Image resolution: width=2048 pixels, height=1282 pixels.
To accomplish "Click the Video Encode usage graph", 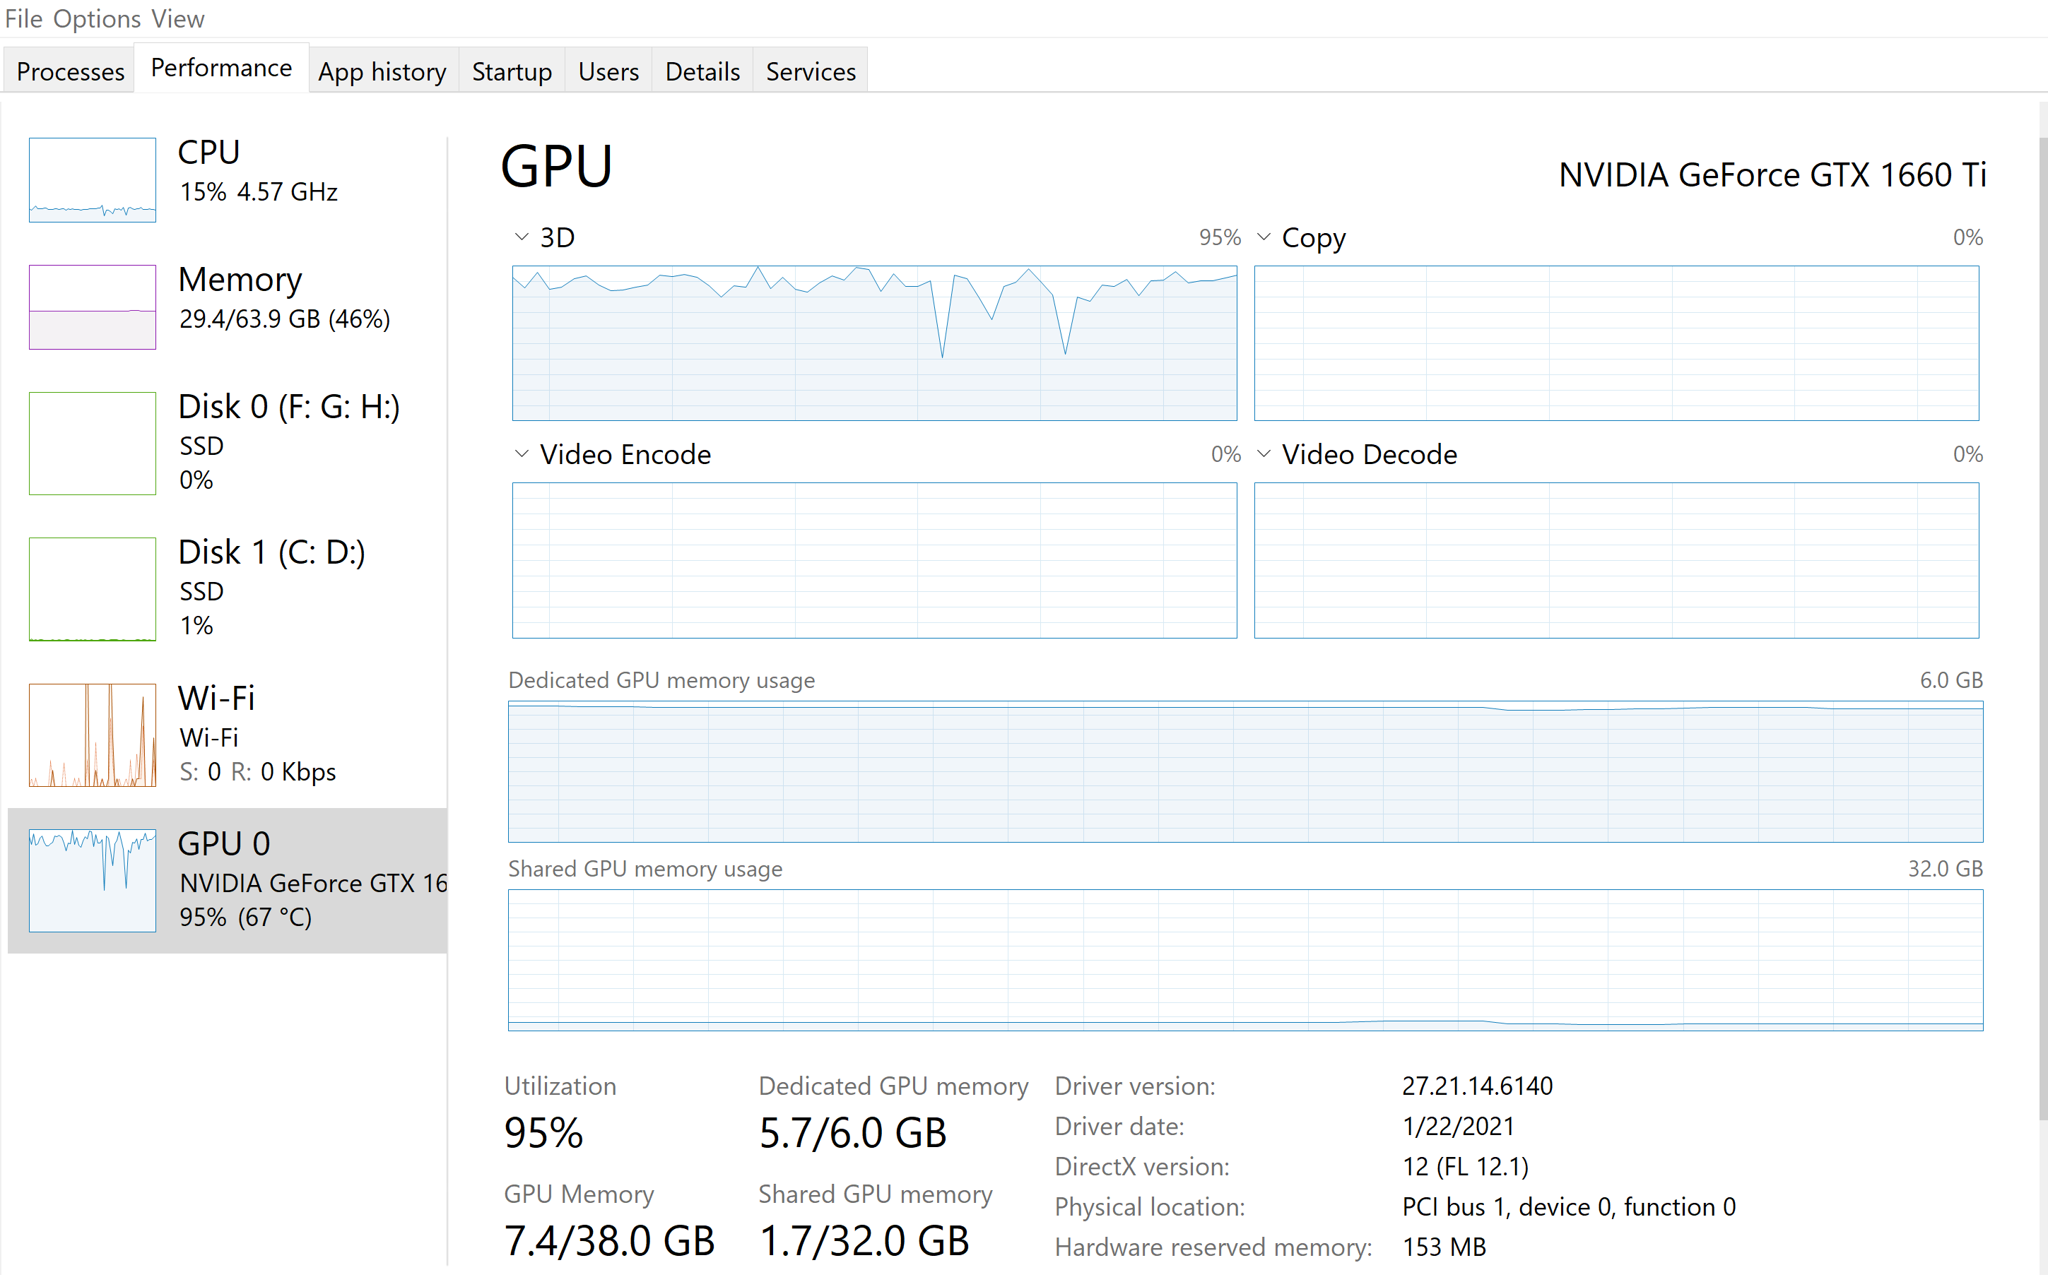I will pyautogui.click(x=874, y=560).
